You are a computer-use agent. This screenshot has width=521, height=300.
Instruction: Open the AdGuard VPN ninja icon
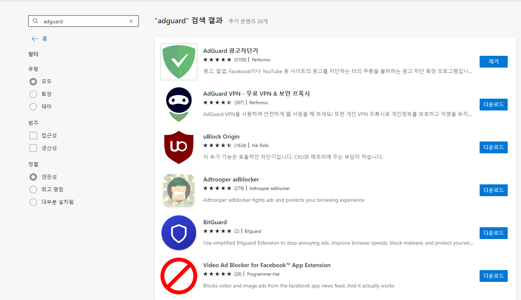click(179, 105)
